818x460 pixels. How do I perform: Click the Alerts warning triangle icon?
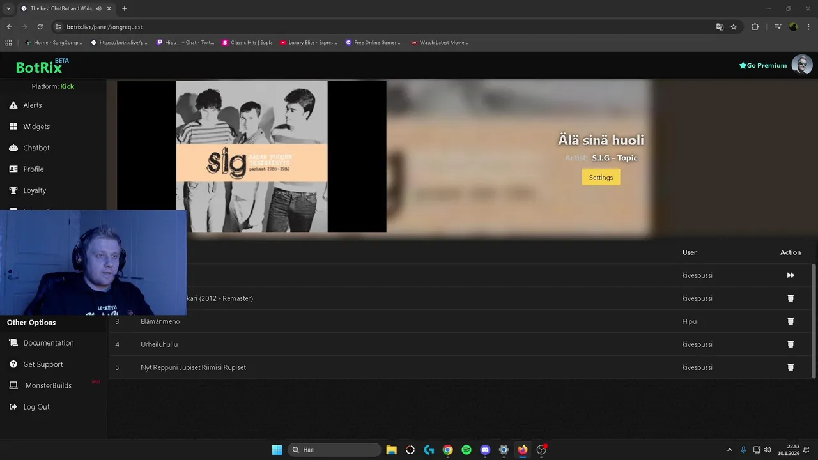[x=13, y=105]
